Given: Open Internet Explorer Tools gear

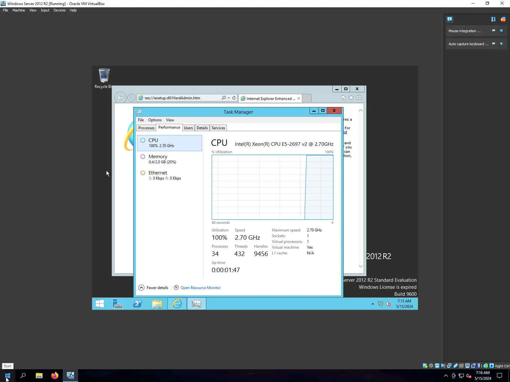Looking at the screenshot, I should 359,98.
